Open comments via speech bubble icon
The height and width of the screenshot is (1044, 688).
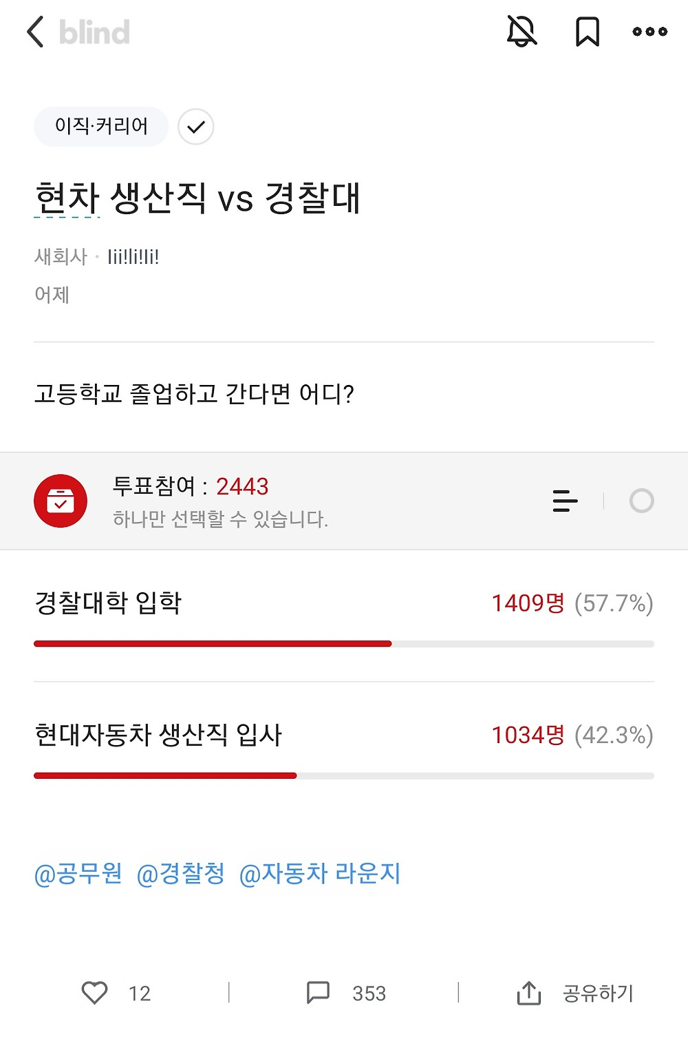click(318, 992)
